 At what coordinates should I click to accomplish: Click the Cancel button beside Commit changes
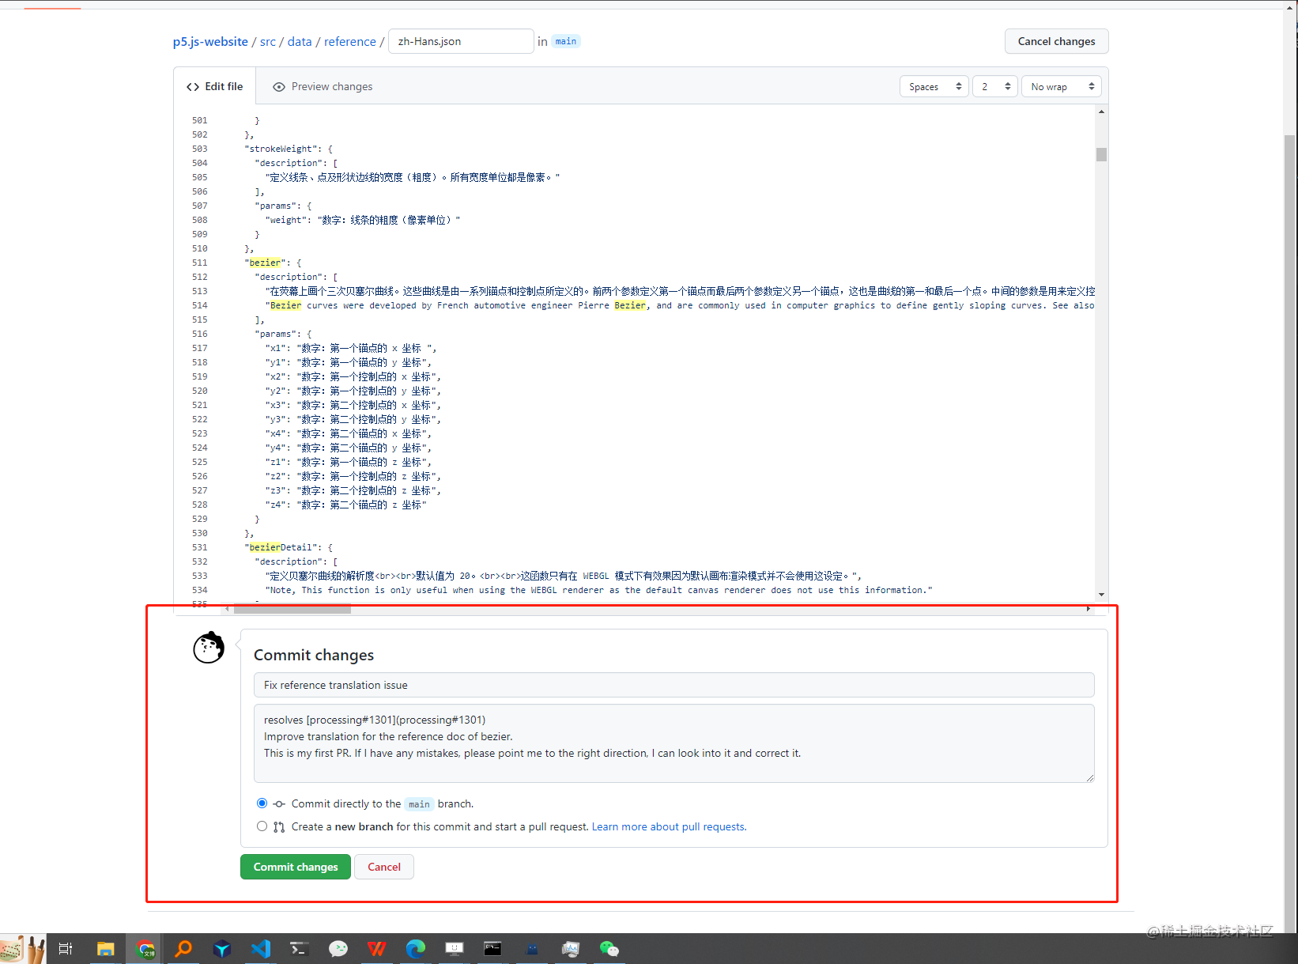tap(384, 867)
